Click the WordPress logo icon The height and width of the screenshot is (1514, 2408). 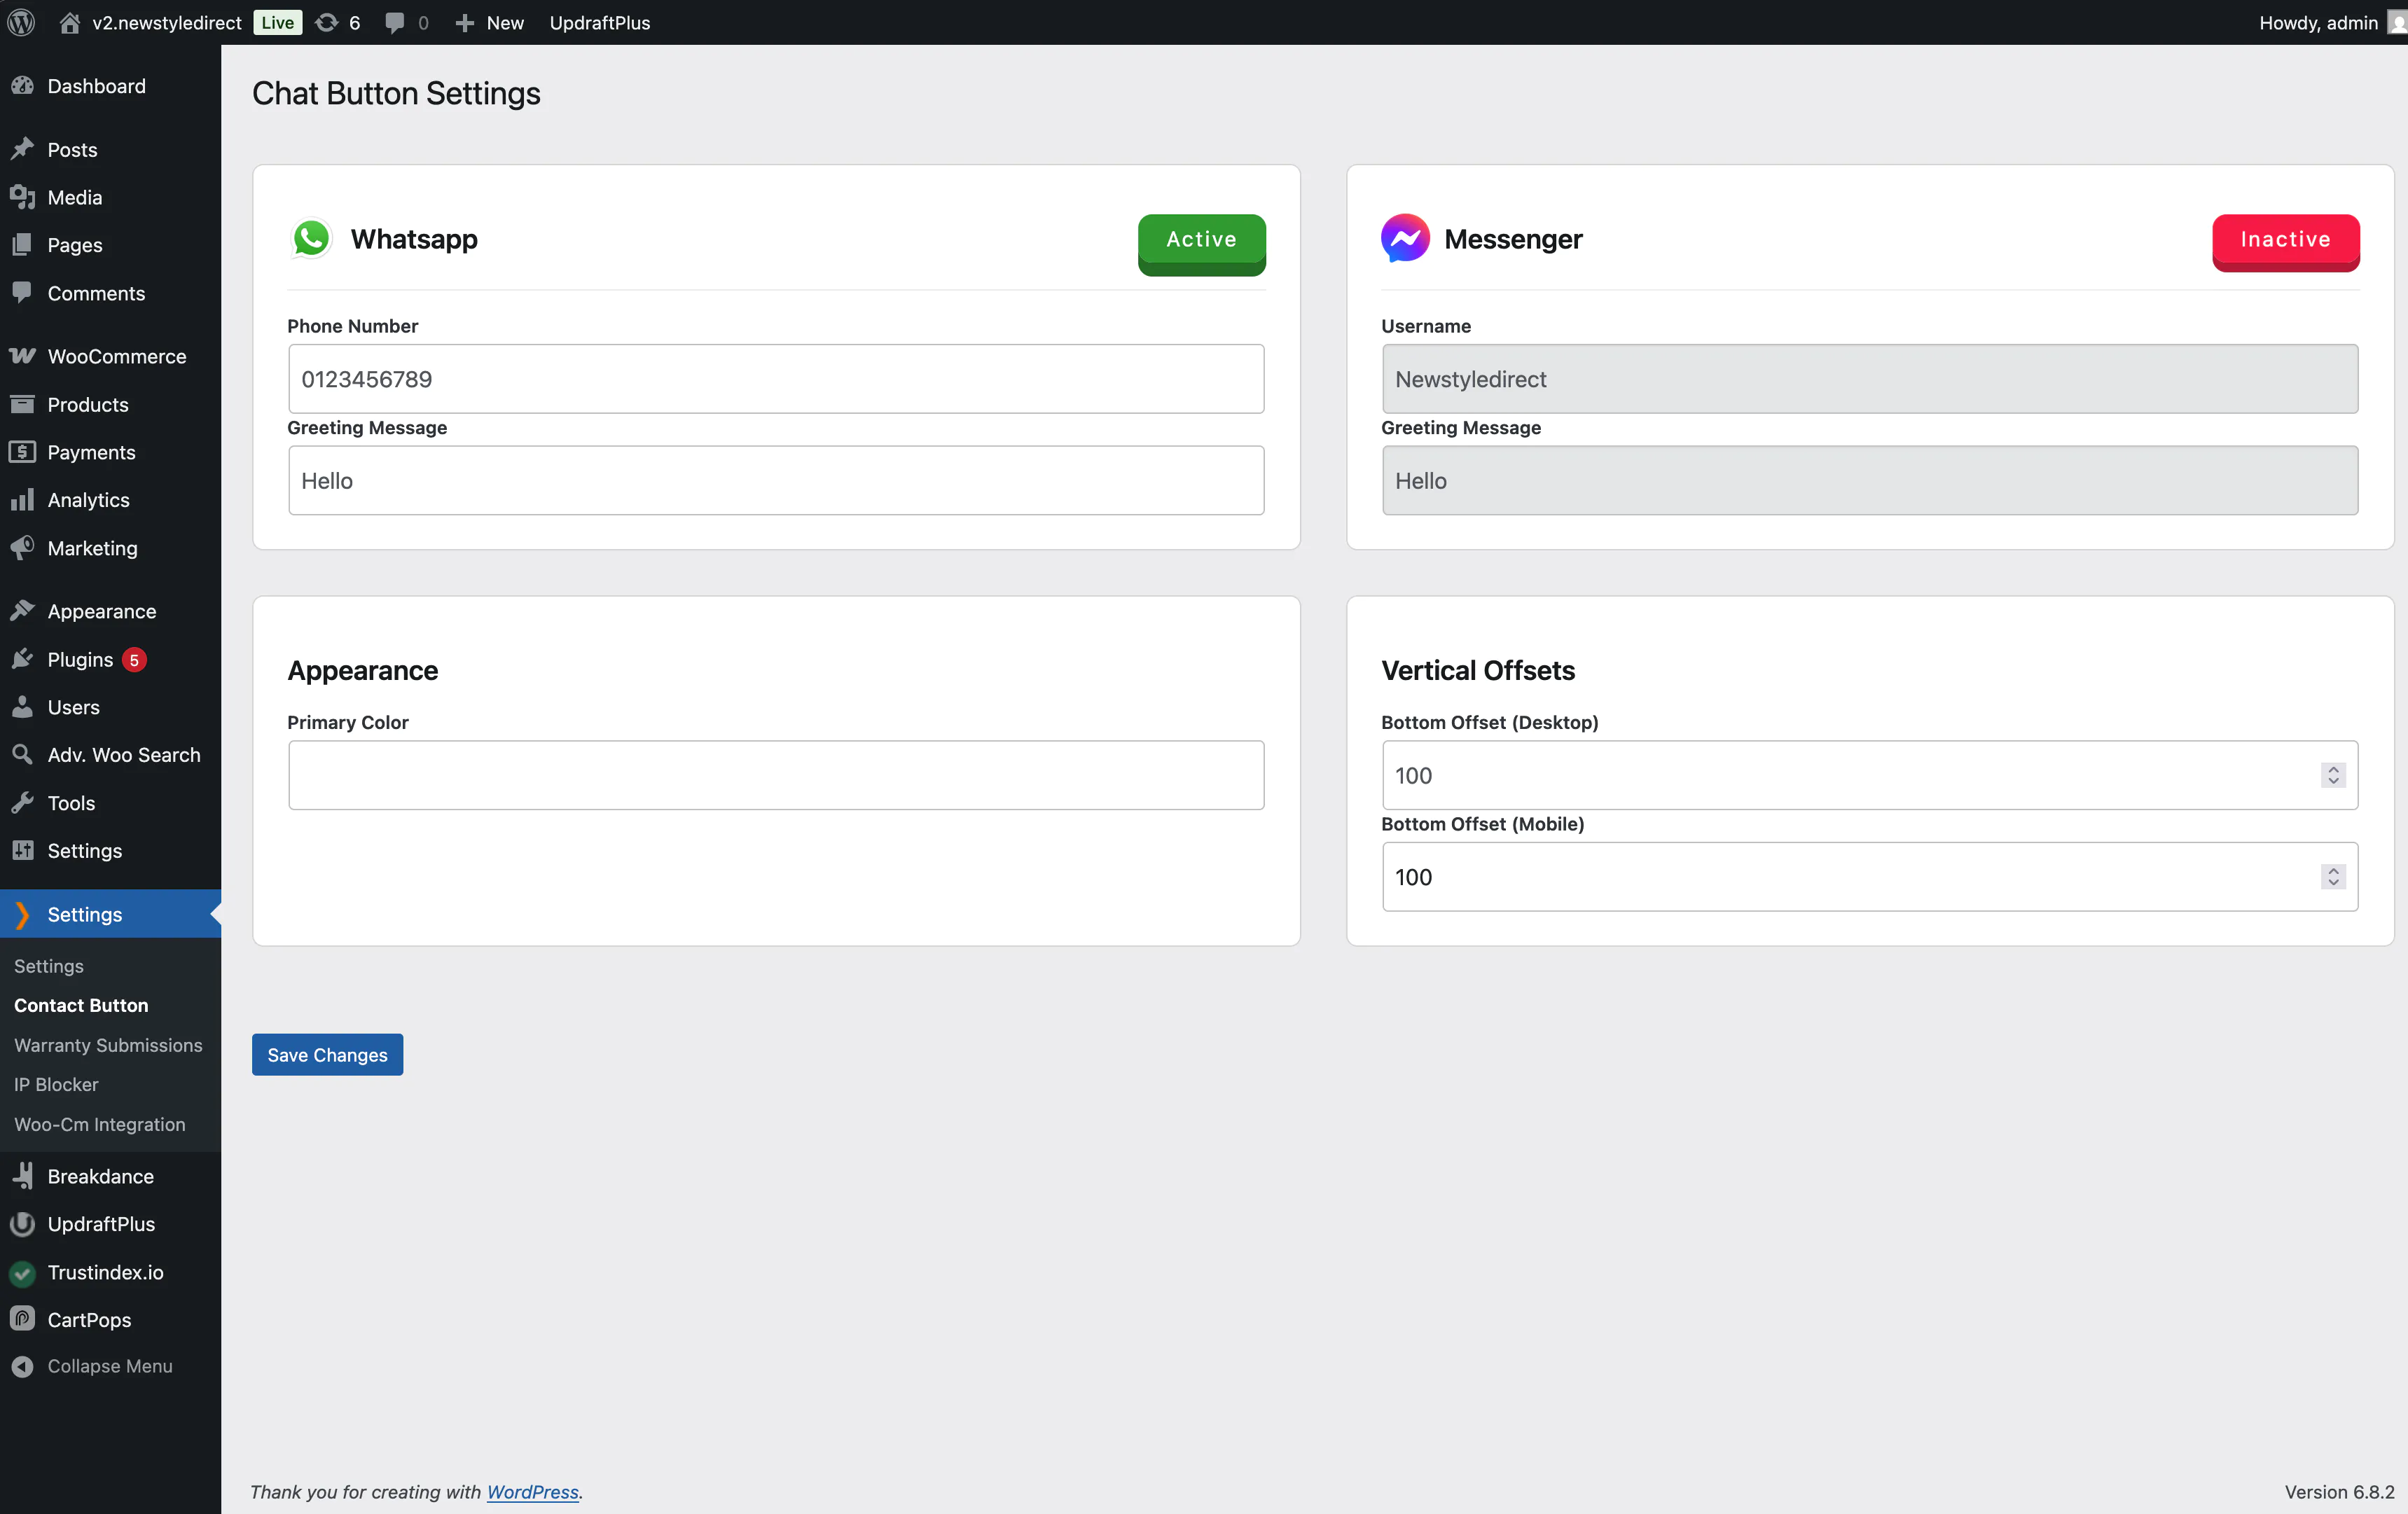21,22
